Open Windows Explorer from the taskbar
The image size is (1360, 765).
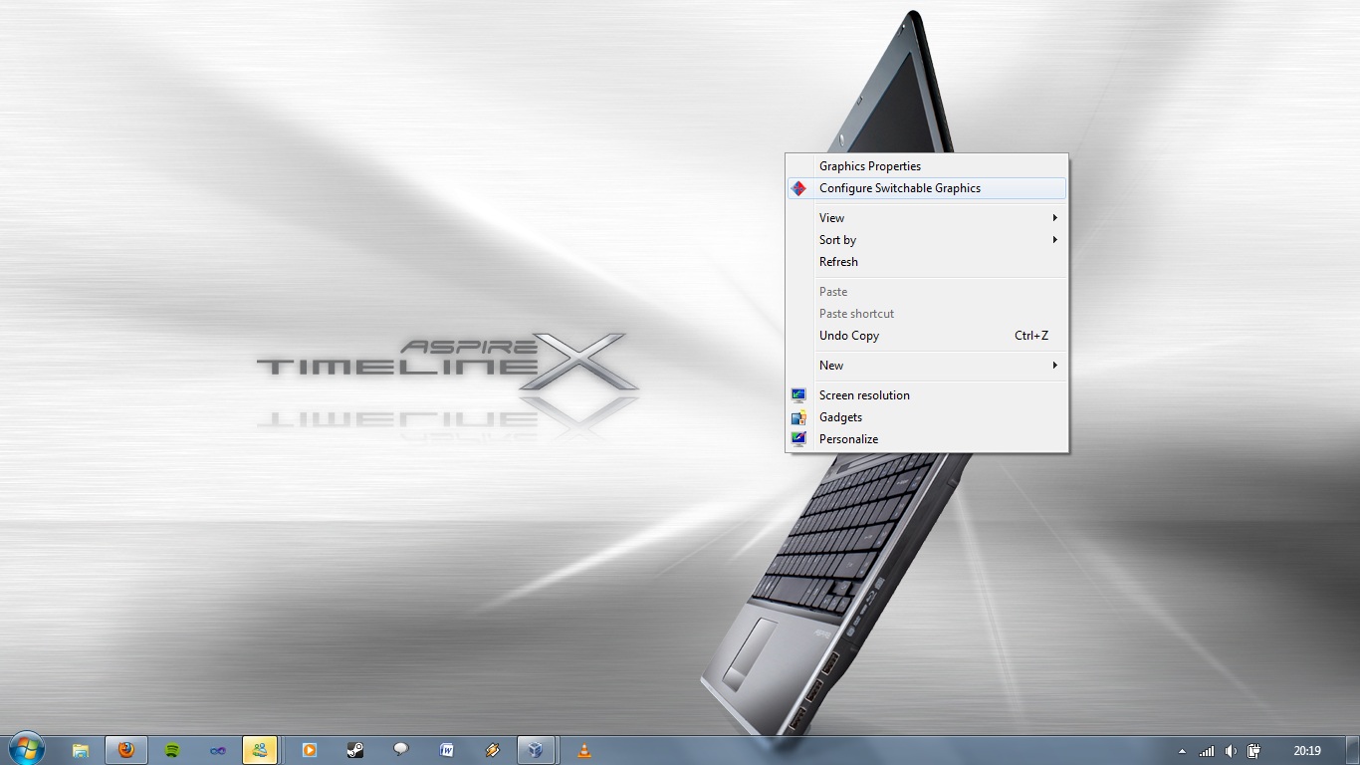(x=81, y=750)
